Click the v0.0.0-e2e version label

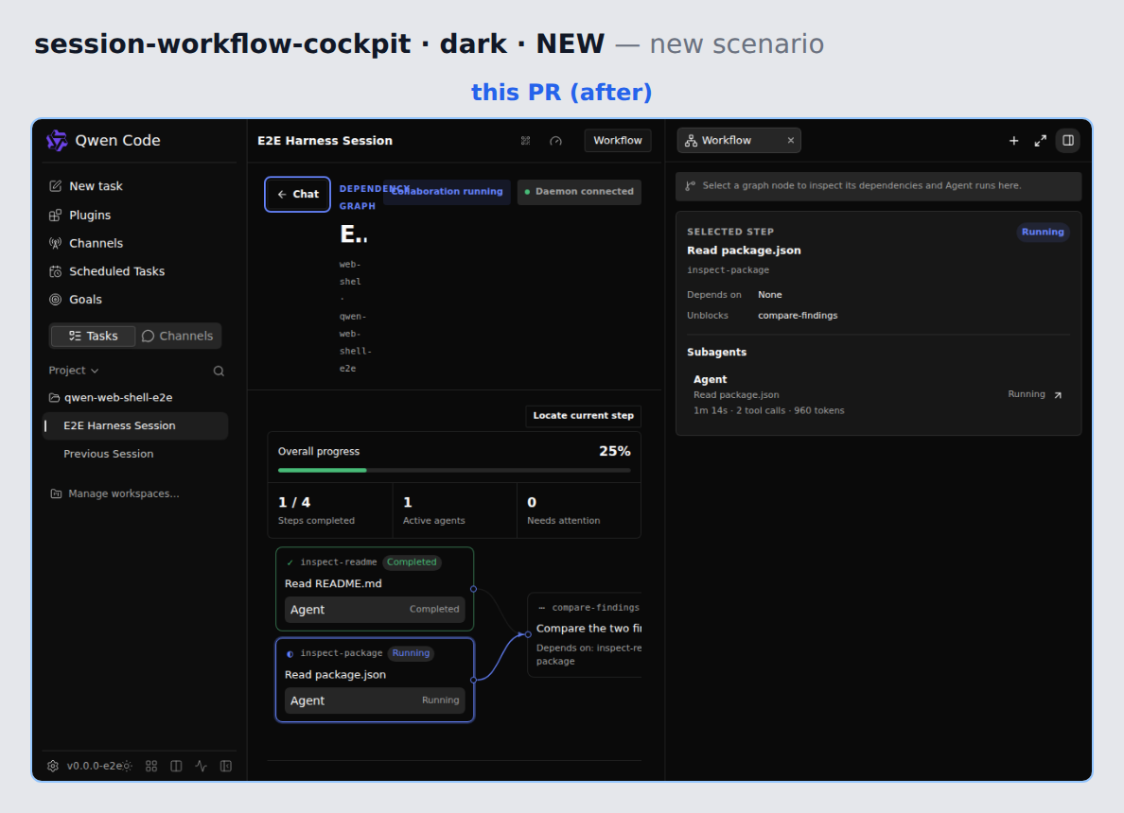coord(94,766)
